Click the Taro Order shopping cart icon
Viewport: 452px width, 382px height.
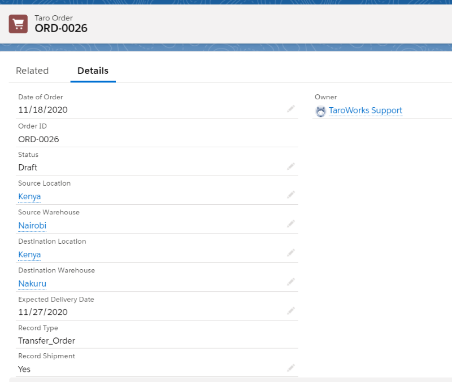[x=18, y=25]
